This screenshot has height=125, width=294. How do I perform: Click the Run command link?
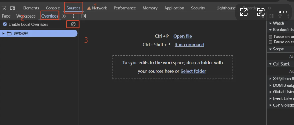189,45
